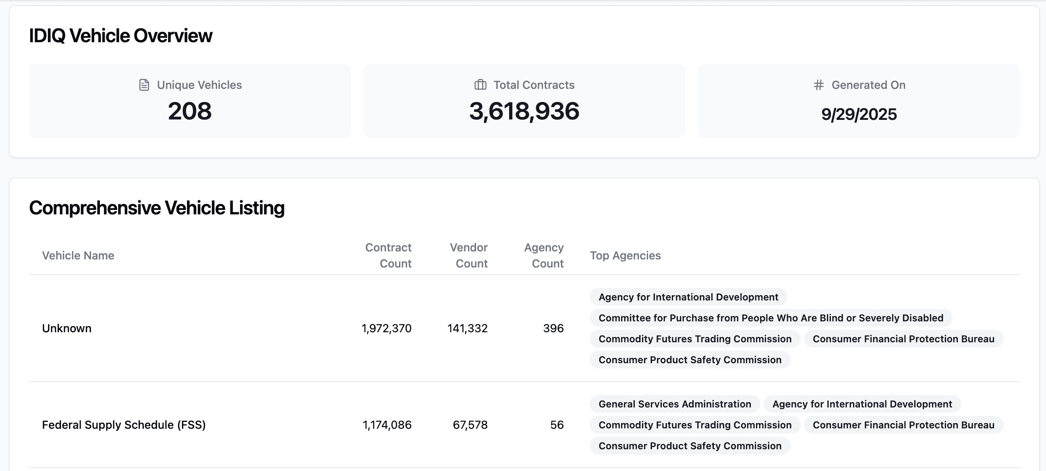Click Consumer Product Safety Commission tag in FSS row
The height and width of the screenshot is (471, 1046).
pyautogui.click(x=690, y=446)
